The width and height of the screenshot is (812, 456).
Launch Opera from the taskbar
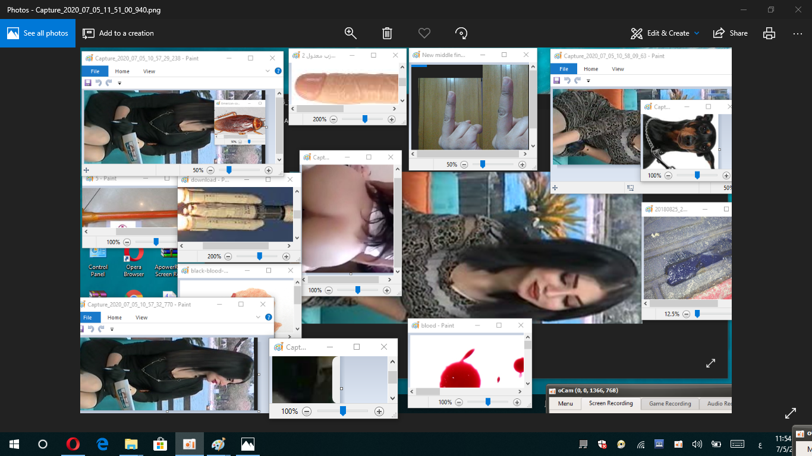pyautogui.click(x=73, y=444)
